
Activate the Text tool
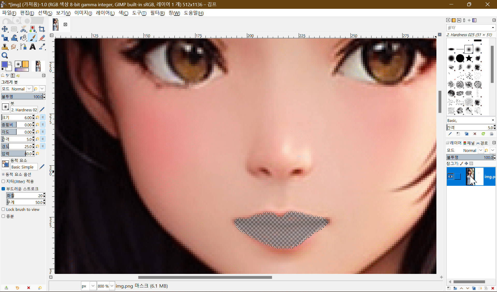pos(33,47)
